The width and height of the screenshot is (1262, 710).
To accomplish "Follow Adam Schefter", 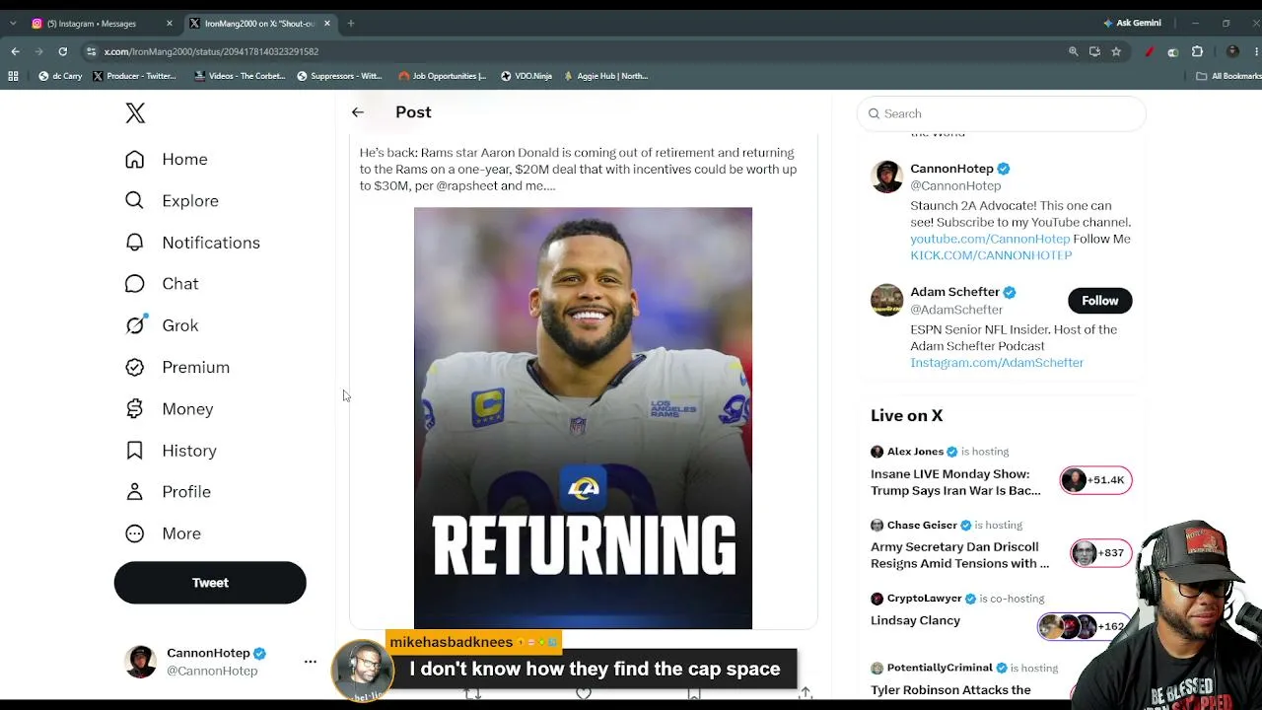I will pos(1099,301).
